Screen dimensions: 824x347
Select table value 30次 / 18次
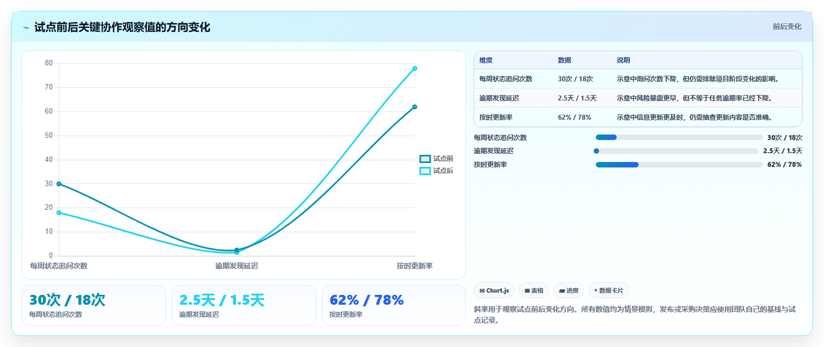pyautogui.click(x=575, y=79)
